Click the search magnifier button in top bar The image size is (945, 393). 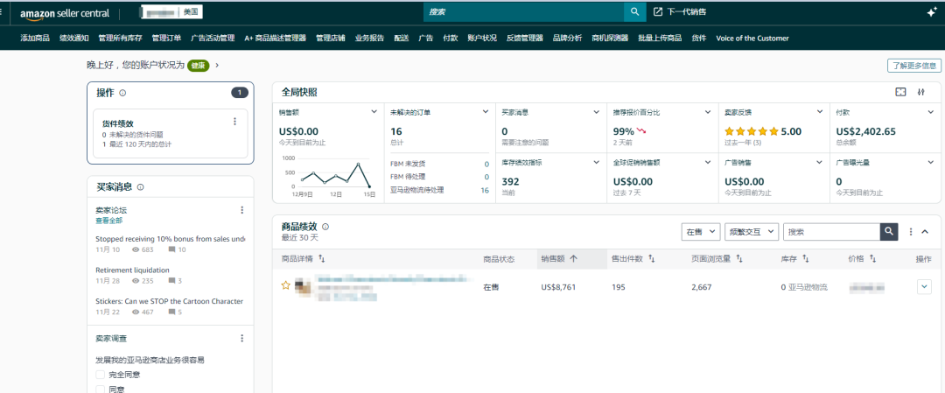point(634,11)
